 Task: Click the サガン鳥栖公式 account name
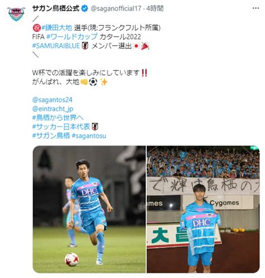(56, 8)
